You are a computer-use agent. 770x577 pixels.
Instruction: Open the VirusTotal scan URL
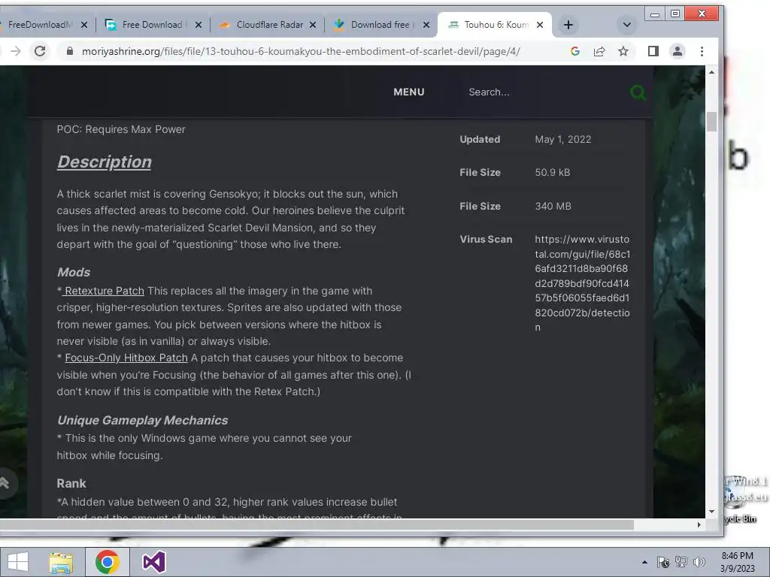pos(583,283)
